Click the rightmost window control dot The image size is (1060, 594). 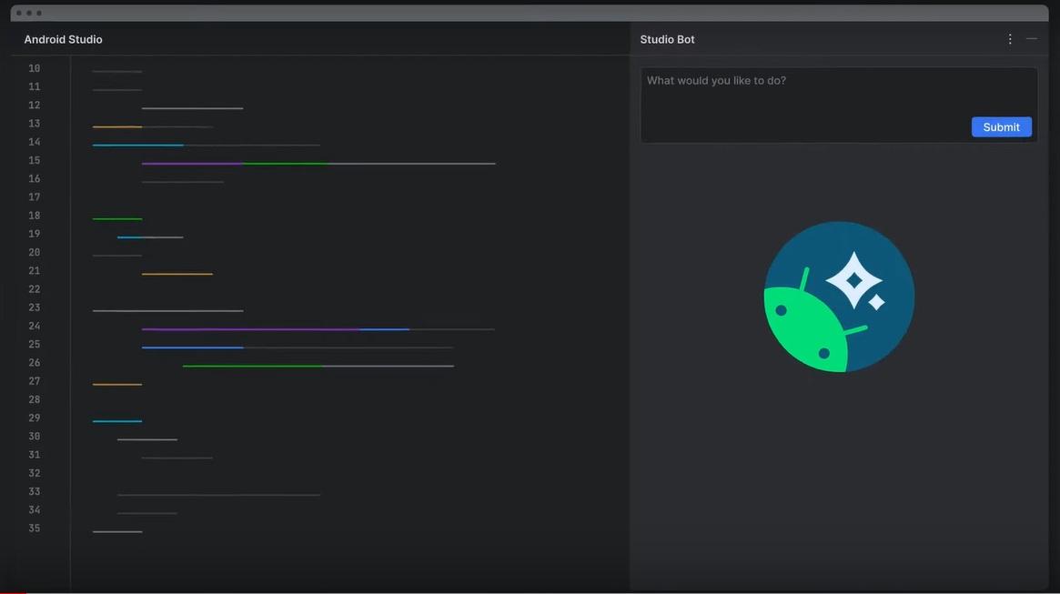click(38, 13)
